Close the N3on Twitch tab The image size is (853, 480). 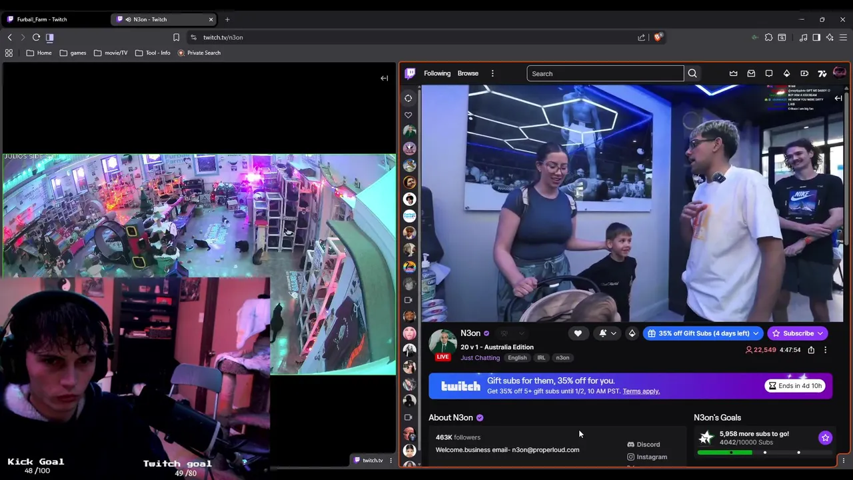[x=211, y=19]
